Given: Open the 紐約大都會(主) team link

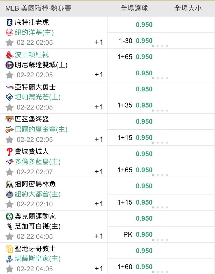Looking at the screenshot, I should (38, 194).
